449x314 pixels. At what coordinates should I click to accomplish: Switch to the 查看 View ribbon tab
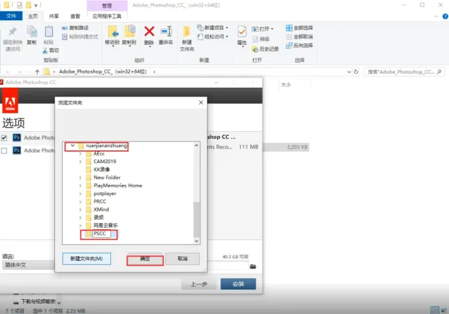[x=76, y=16]
